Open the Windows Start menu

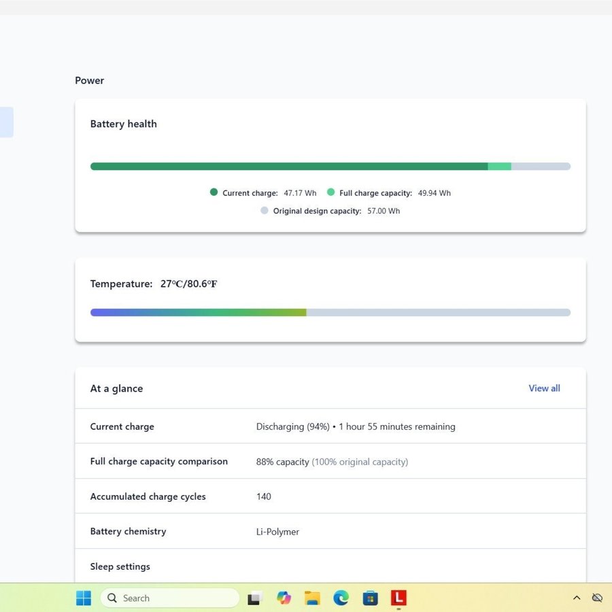(x=84, y=598)
